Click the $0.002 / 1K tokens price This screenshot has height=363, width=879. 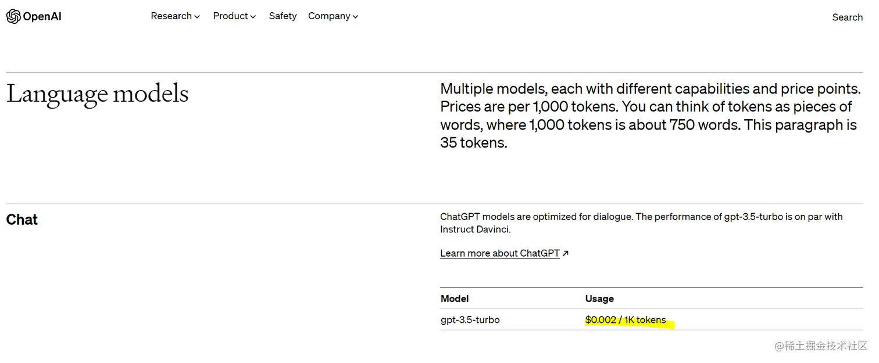coord(626,319)
